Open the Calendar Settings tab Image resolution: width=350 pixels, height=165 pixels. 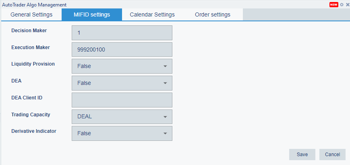pyautogui.click(x=152, y=14)
